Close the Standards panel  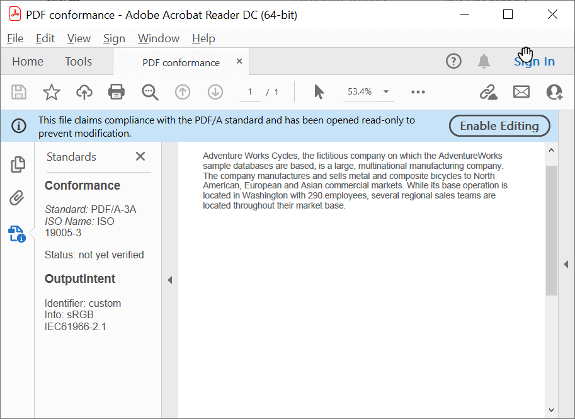140,156
